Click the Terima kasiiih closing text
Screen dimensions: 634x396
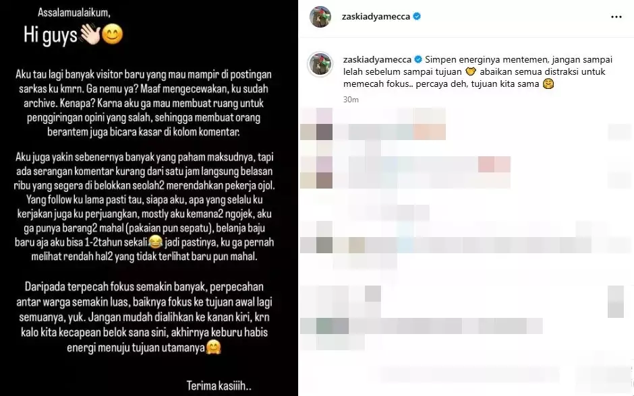219,385
